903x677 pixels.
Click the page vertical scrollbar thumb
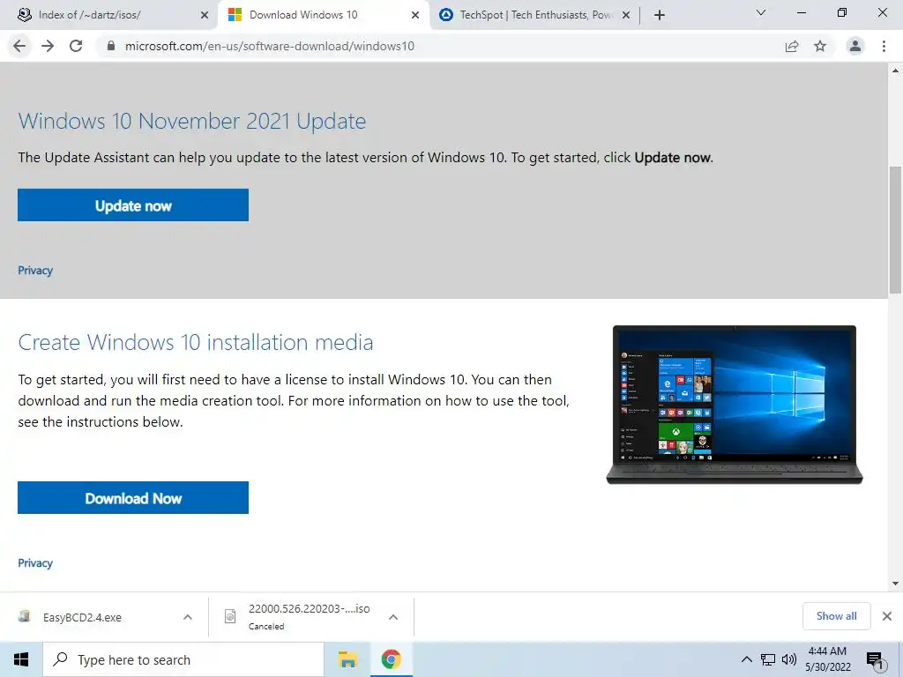[x=895, y=229]
